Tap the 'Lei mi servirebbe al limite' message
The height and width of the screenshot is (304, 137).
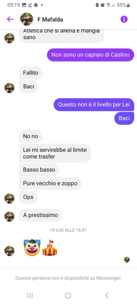point(55,153)
